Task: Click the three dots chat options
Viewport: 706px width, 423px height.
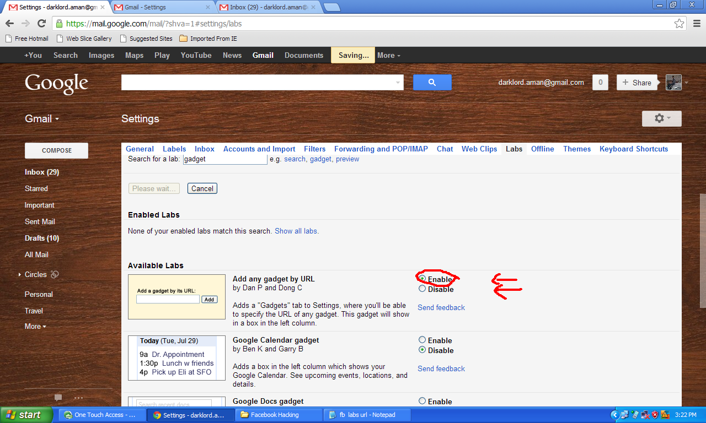Action: [x=78, y=398]
